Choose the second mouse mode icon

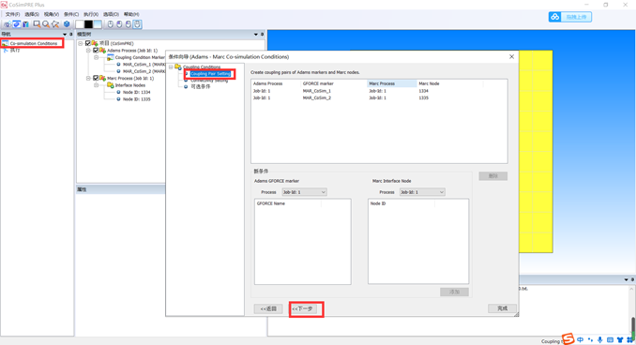(x=119, y=24)
